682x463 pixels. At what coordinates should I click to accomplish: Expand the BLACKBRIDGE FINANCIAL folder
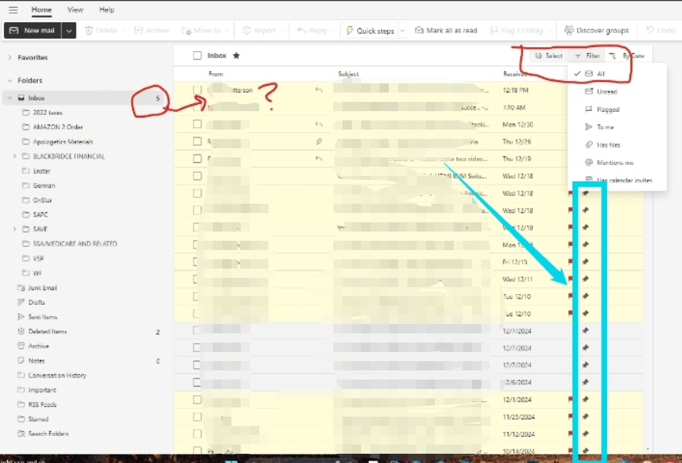tap(15, 156)
